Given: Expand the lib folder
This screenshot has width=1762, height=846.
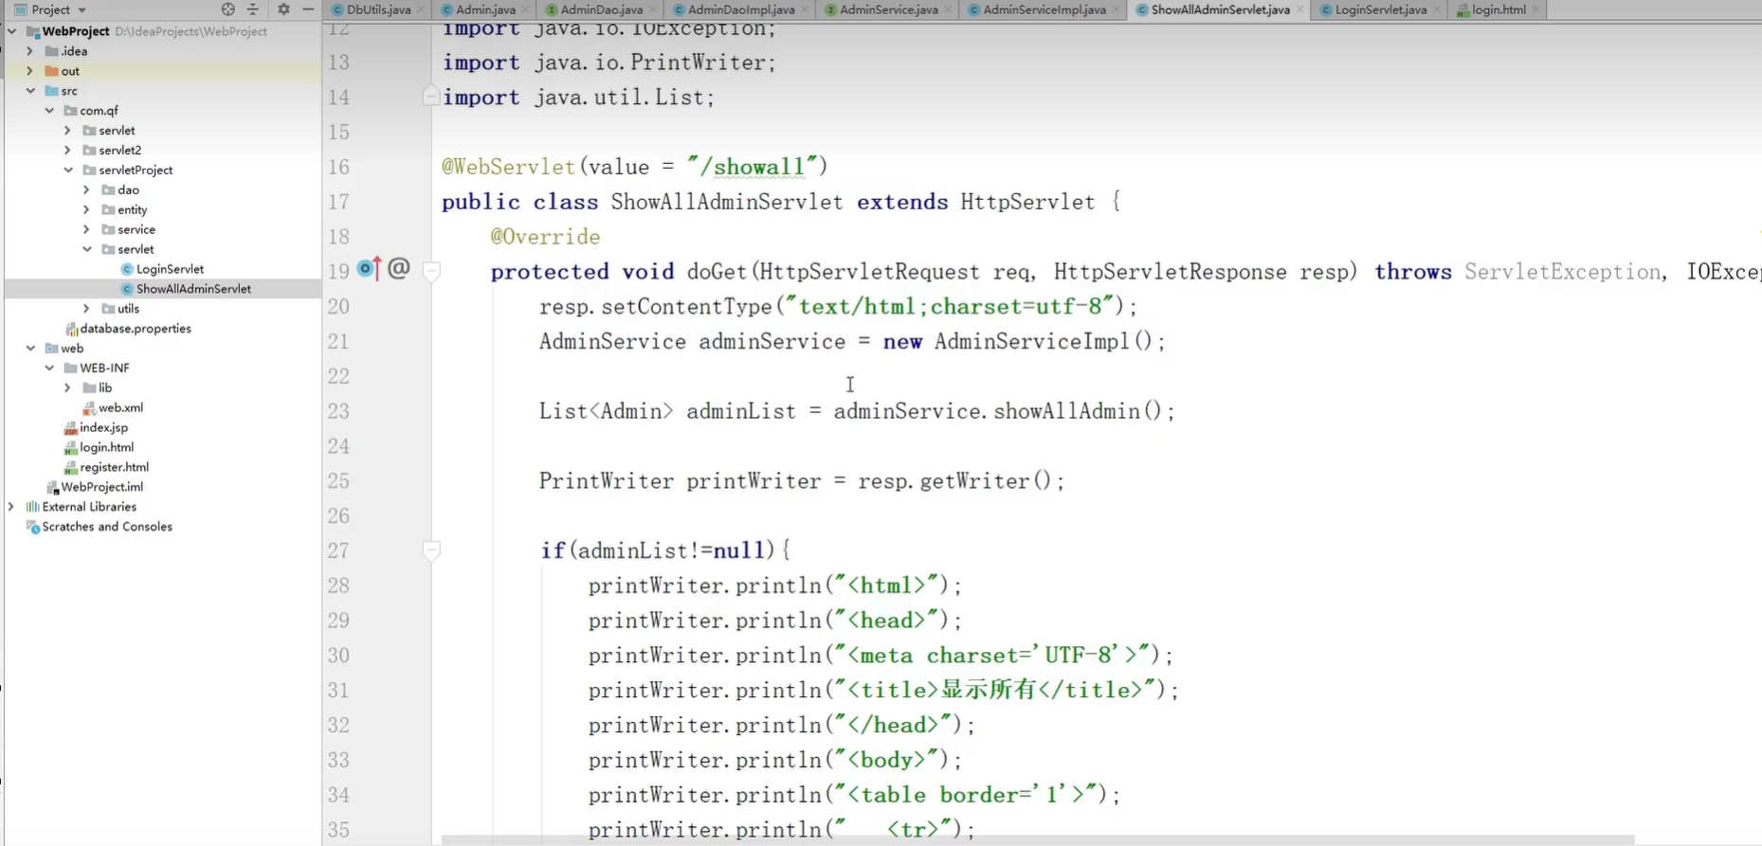Looking at the screenshot, I should 68,387.
